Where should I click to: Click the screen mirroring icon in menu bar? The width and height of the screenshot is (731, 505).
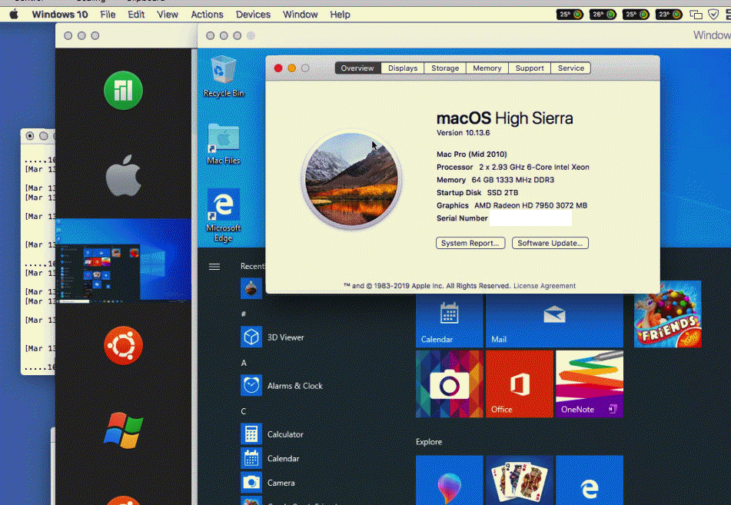pos(696,15)
